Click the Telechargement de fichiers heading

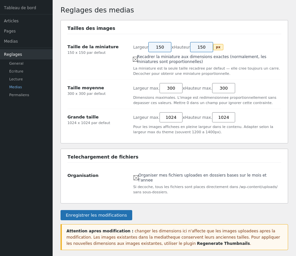(103, 157)
